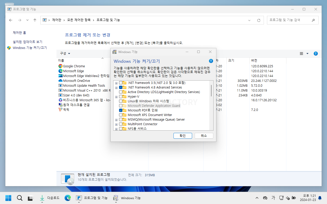Select the Microsoft Edge WebView2 runtime icon
This screenshot has width=327, height=204.
61,76
